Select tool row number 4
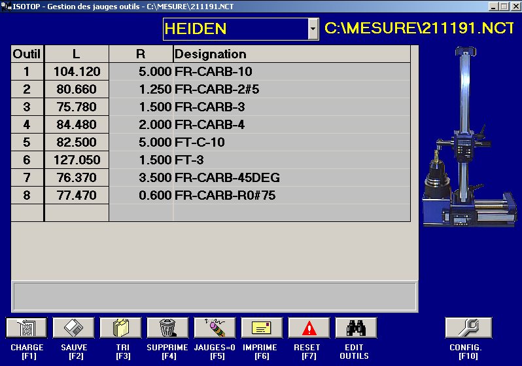Image resolution: width=522 pixels, height=366 pixels. (x=27, y=124)
